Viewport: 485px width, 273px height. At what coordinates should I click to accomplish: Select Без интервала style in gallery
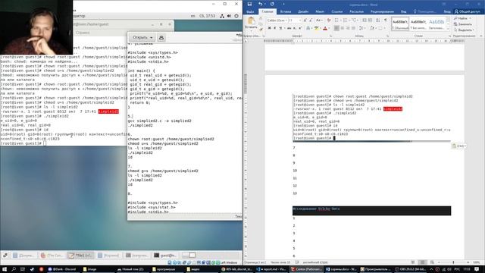point(418,24)
